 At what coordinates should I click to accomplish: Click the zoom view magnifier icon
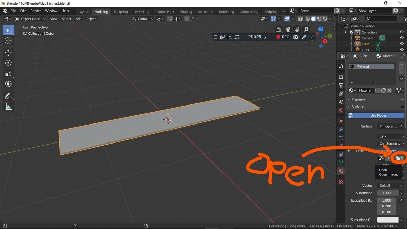tap(306, 30)
